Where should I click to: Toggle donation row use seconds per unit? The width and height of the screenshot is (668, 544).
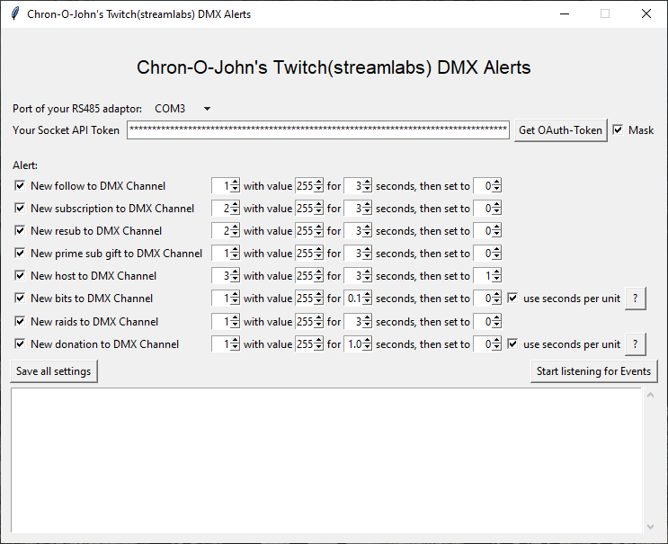tap(512, 344)
